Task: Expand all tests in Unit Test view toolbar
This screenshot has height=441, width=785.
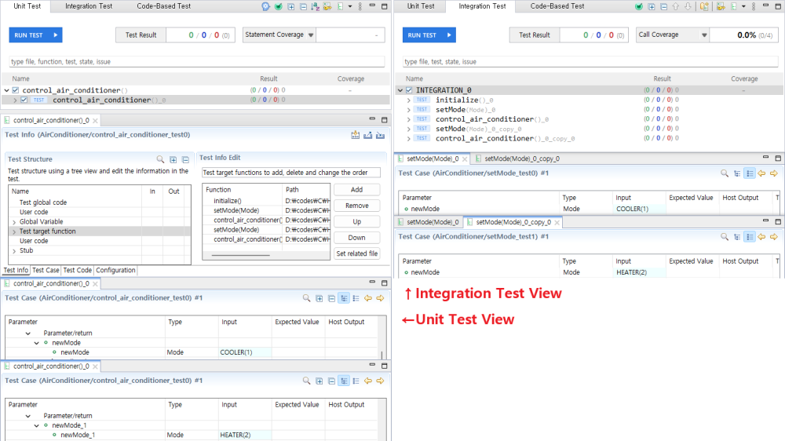Action: 291,6
